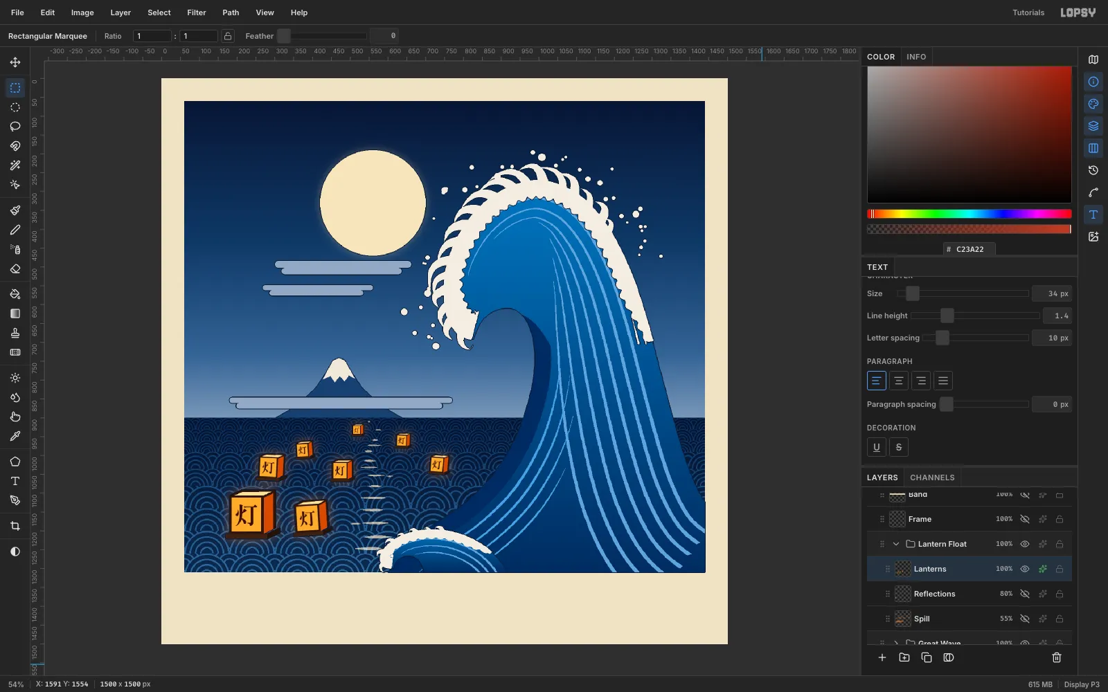Select the Gradient tool
The width and height of the screenshot is (1108, 692).
tap(15, 313)
